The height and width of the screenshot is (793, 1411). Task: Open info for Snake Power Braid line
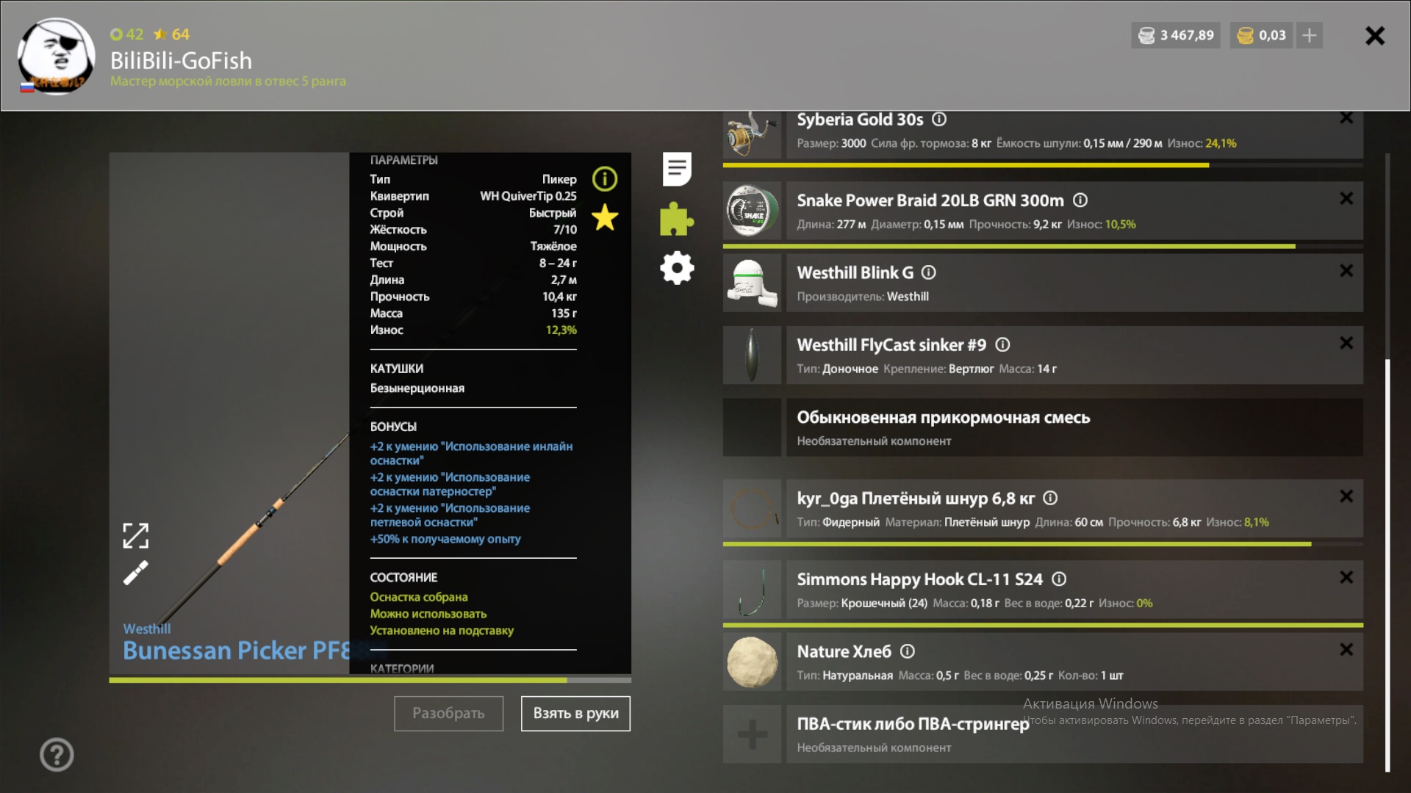coord(1080,200)
